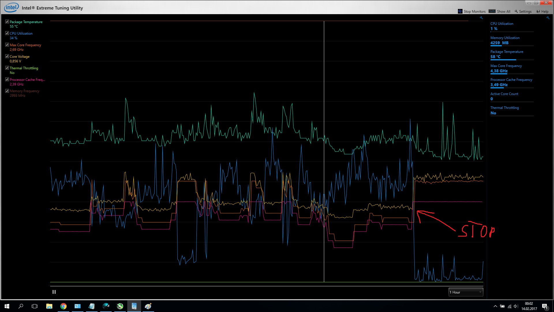Click Settings label in header

coord(525,12)
